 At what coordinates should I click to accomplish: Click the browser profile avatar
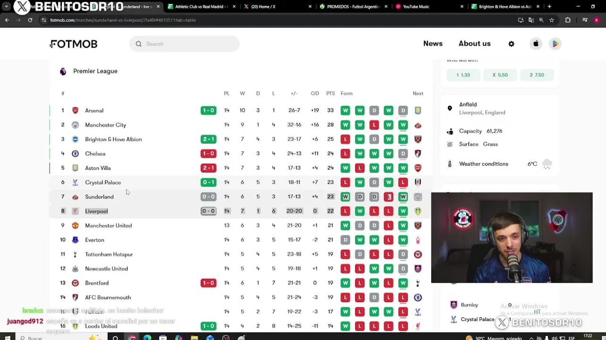coord(597,20)
